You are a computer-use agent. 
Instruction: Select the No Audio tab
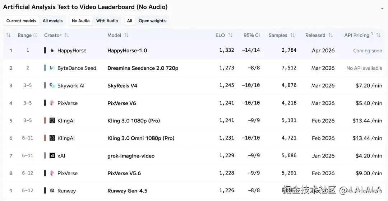pos(80,21)
